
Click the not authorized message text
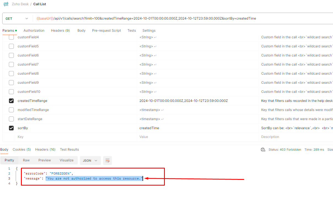(x=94, y=178)
